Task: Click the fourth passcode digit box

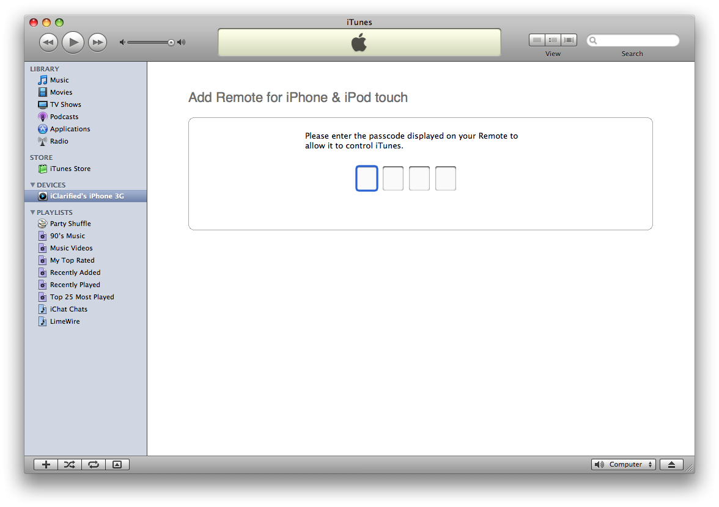Action: [445, 178]
